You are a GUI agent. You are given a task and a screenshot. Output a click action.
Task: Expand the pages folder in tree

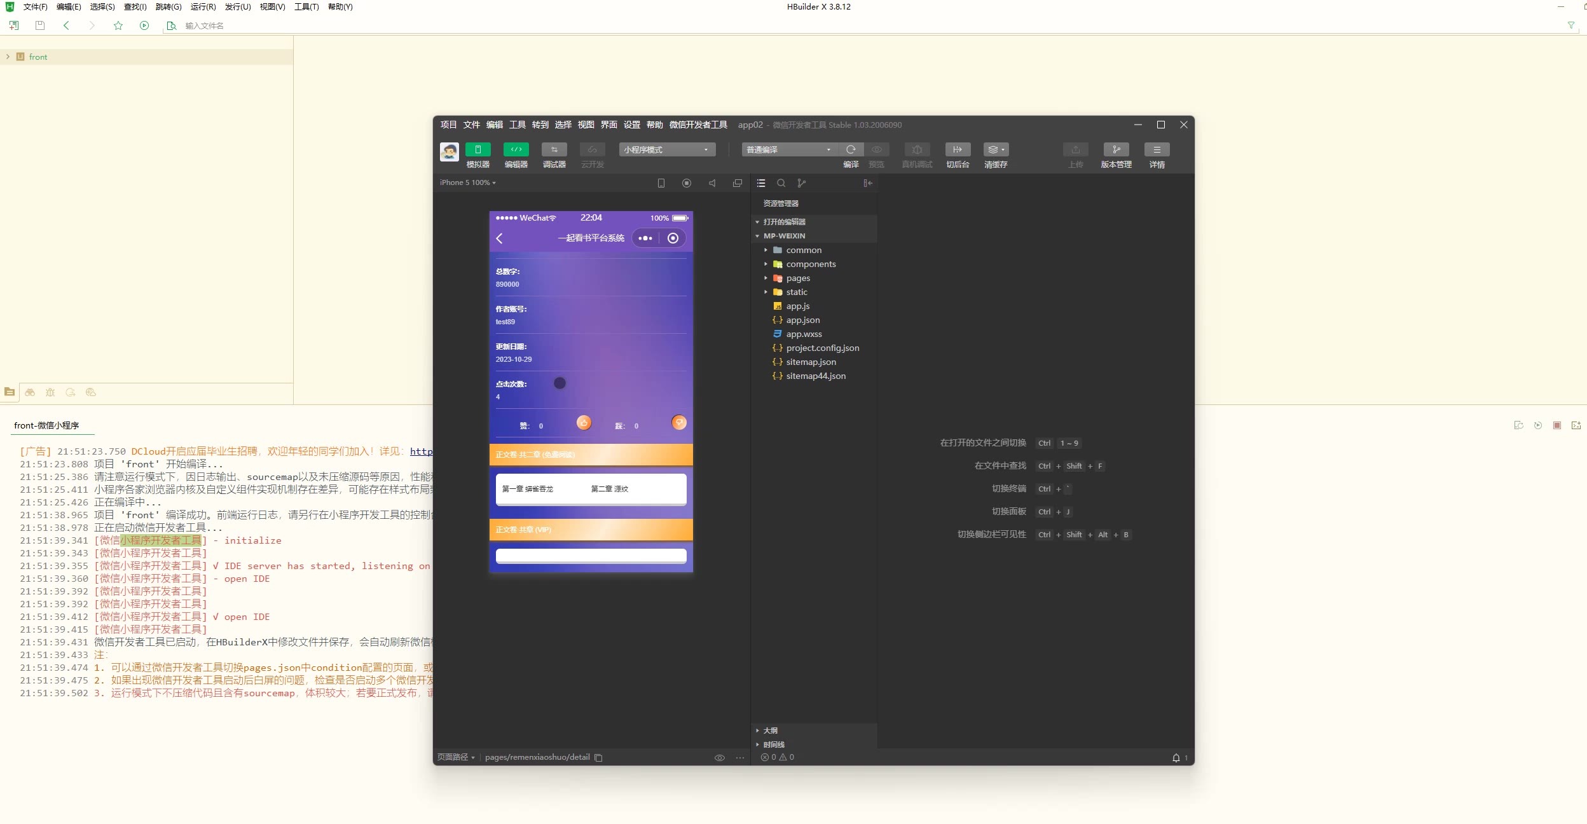tap(797, 278)
